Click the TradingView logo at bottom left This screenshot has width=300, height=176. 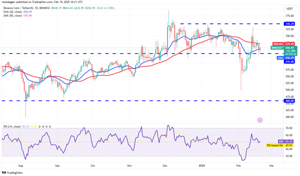12,173
